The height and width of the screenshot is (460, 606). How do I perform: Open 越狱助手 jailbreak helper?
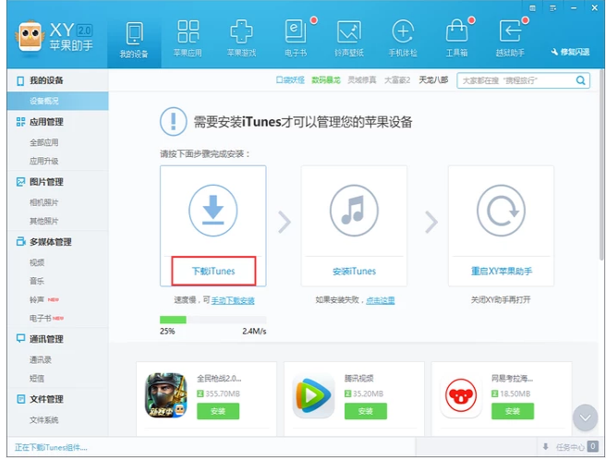tap(510, 38)
